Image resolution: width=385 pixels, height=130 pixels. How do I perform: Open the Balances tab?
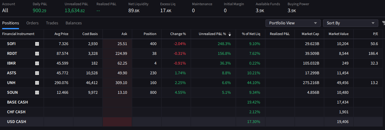click(74, 23)
